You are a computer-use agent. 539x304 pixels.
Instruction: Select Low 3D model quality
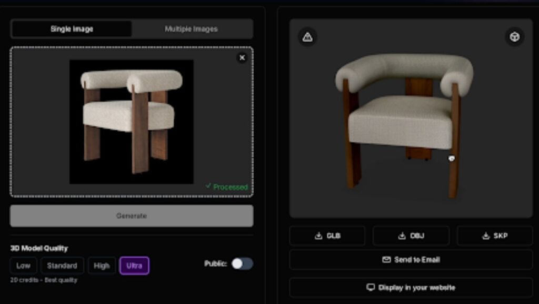coord(23,266)
